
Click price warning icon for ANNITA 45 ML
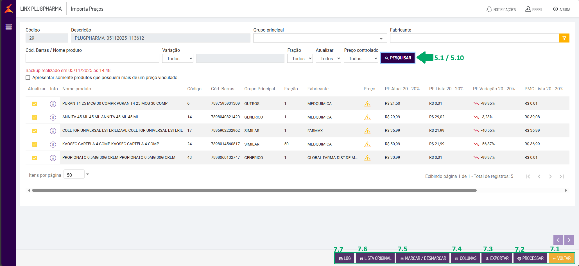pos(367,117)
